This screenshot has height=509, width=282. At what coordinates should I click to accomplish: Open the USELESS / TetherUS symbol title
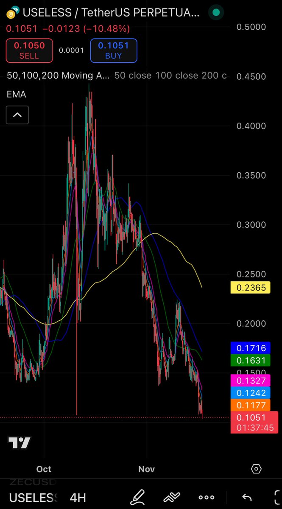(x=111, y=13)
